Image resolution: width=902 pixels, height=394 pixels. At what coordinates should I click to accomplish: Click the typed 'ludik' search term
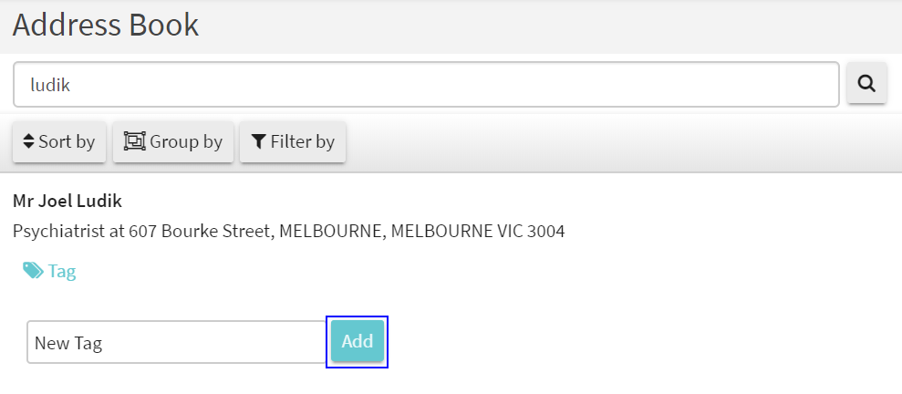pyautogui.click(x=51, y=85)
